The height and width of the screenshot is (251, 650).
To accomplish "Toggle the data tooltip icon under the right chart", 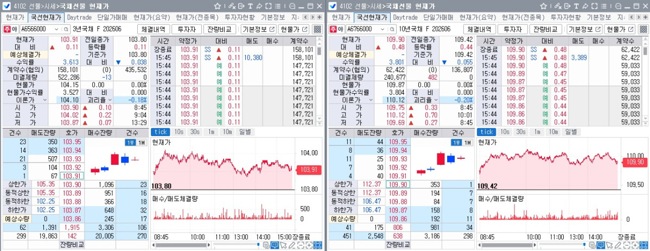I will [600, 245].
